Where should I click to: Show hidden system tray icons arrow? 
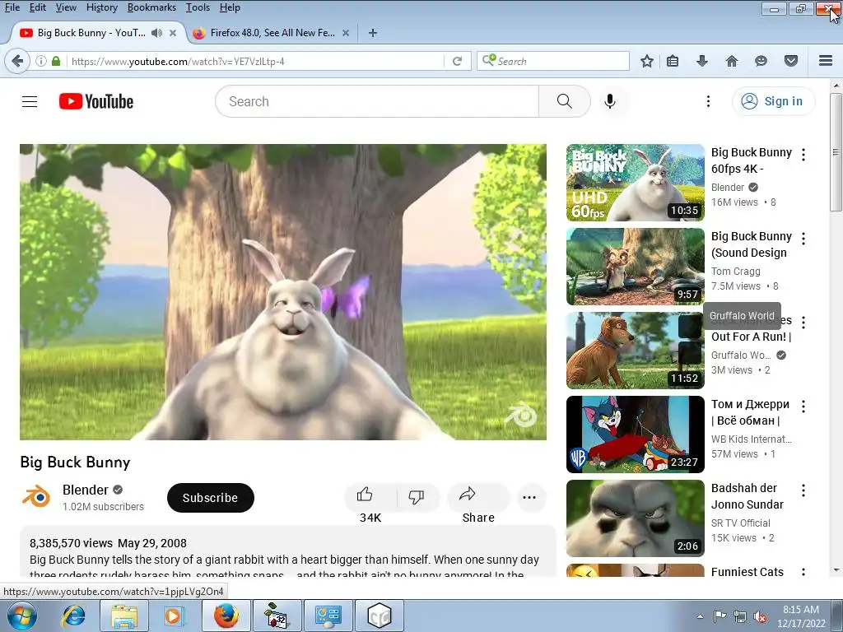coord(700,616)
